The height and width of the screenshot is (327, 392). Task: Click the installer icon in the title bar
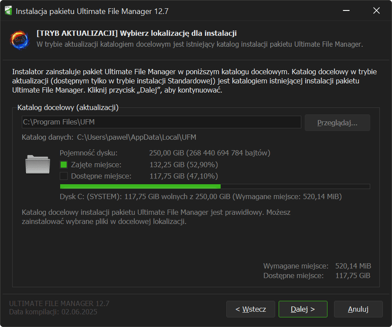point(8,11)
